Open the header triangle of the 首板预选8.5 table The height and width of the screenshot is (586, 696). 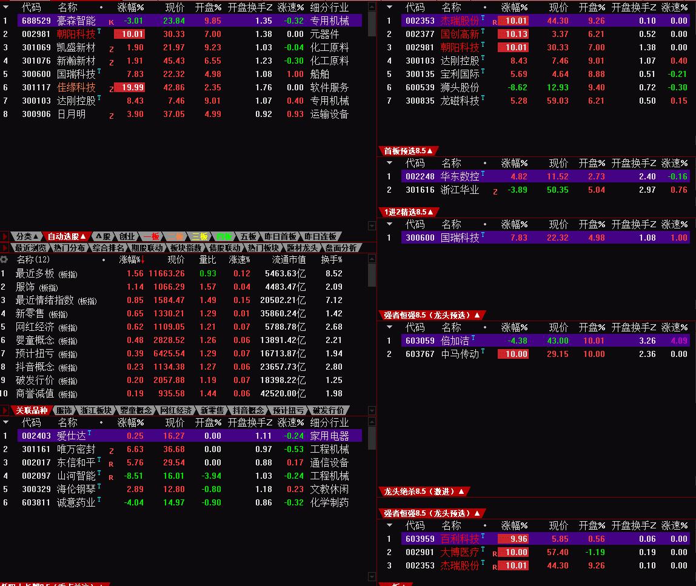pyautogui.click(x=389, y=163)
